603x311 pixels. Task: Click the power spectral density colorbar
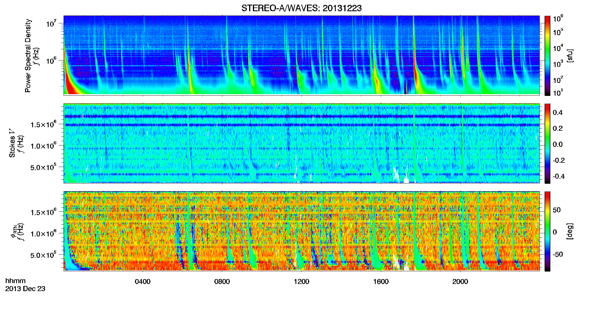tap(547, 56)
